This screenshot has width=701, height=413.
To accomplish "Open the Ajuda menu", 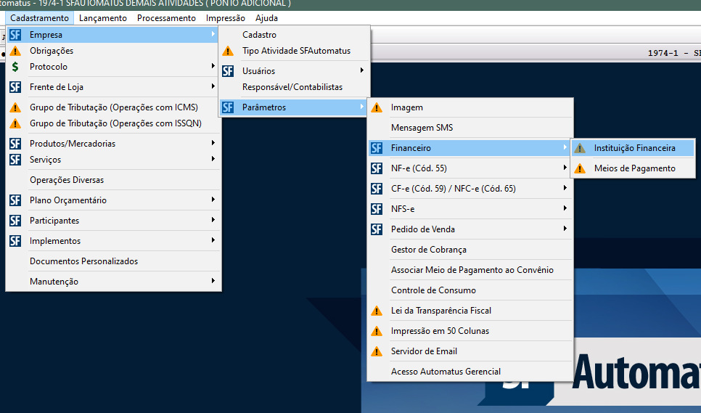I will point(266,18).
